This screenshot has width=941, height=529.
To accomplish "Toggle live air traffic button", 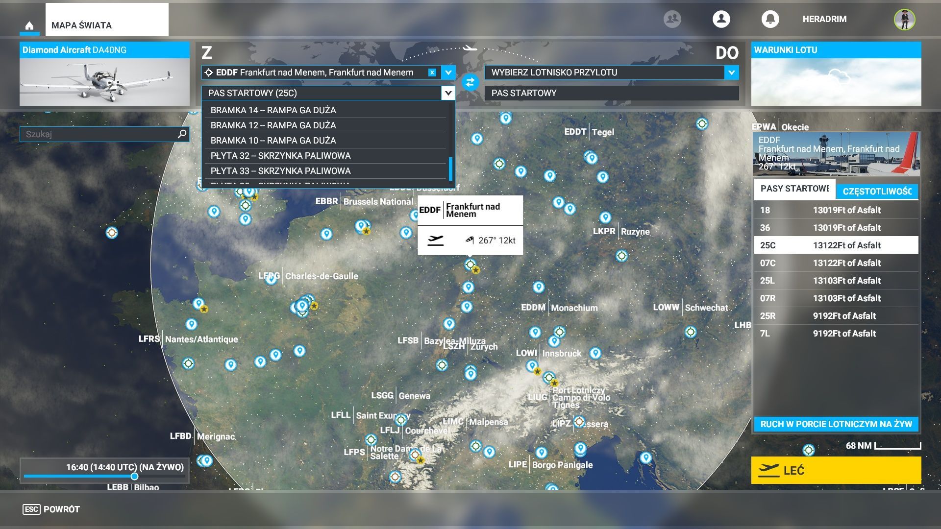I will point(836,424).
